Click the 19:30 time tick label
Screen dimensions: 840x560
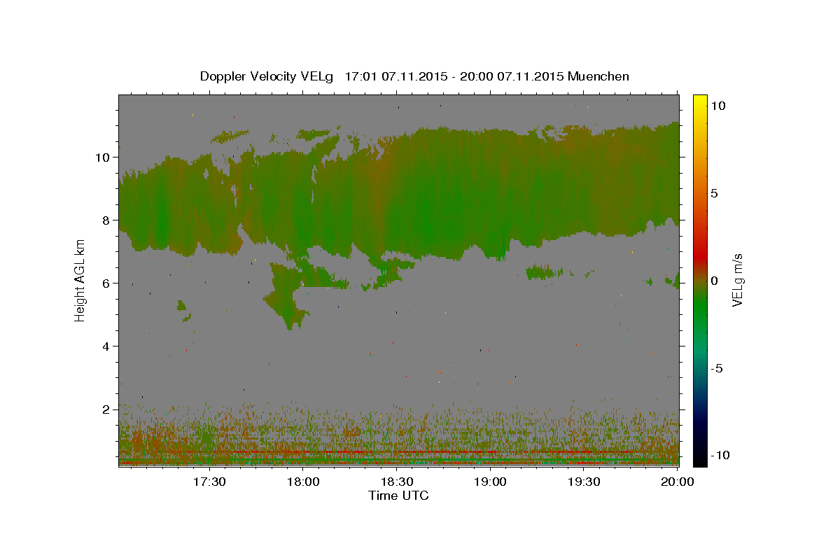tap(584, 482)
